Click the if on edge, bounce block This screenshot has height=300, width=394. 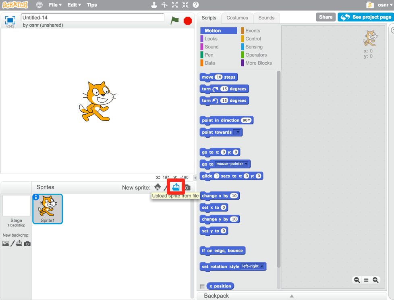pos(222,251)
